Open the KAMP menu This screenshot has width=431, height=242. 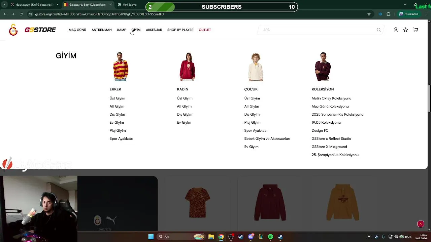pyautogui.click(x=122, y=30)
